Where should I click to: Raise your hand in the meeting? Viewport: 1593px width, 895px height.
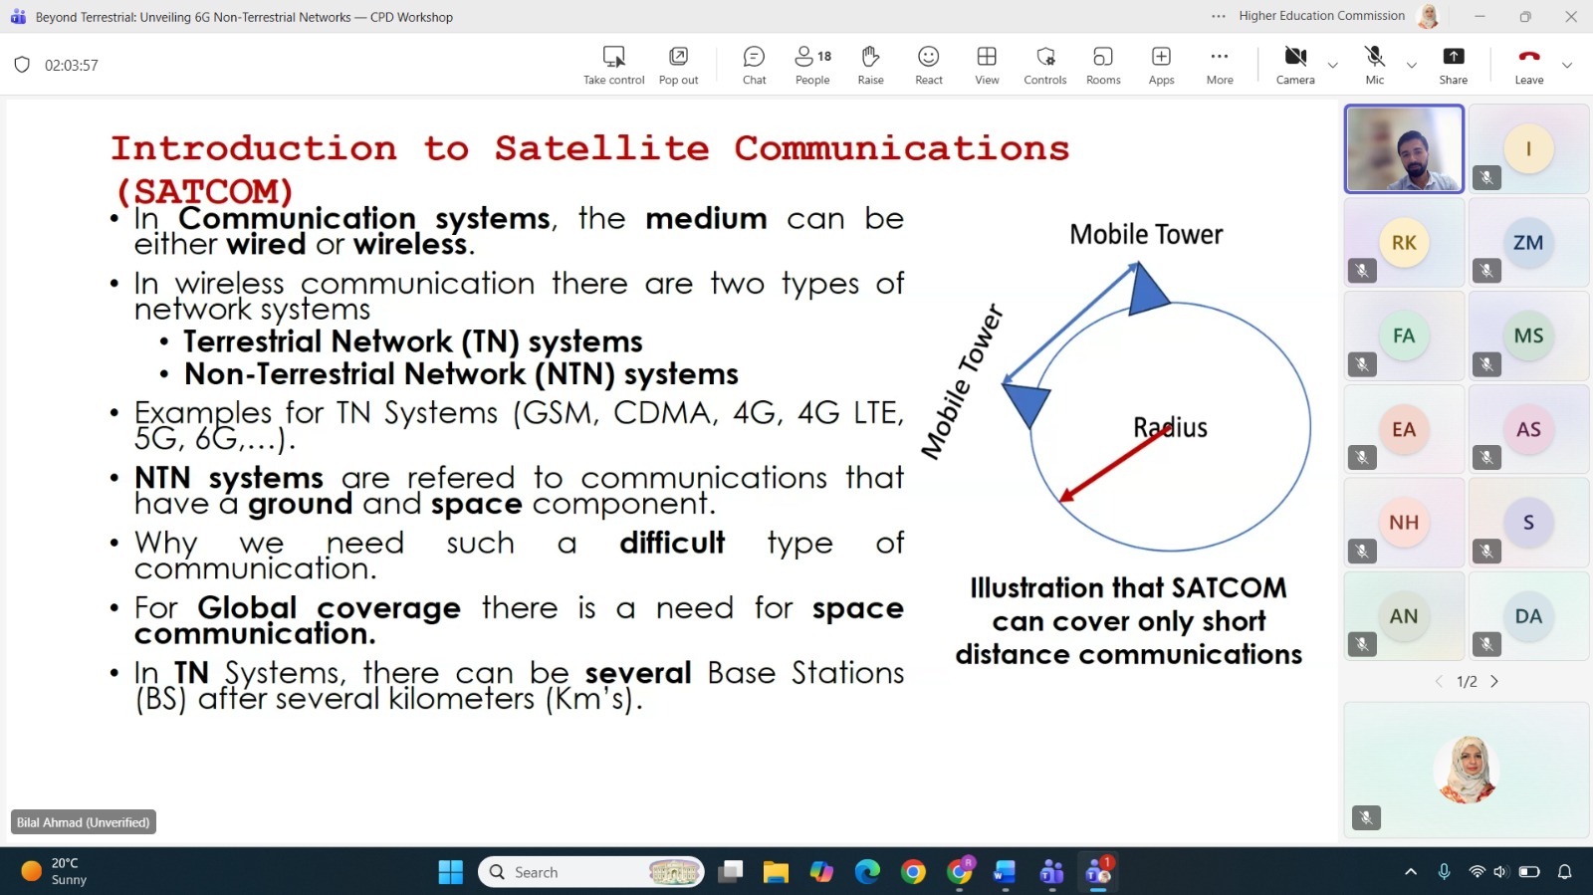pos(870,65)
